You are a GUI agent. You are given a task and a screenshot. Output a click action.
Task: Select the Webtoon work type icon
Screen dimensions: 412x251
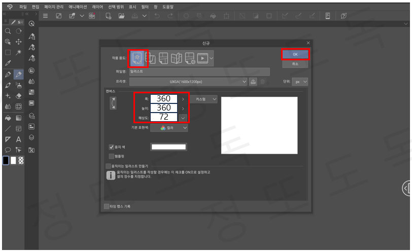point(150,58)
